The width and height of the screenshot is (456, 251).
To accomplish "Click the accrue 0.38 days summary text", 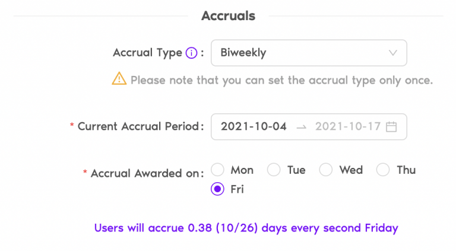I will pos(246,228).
